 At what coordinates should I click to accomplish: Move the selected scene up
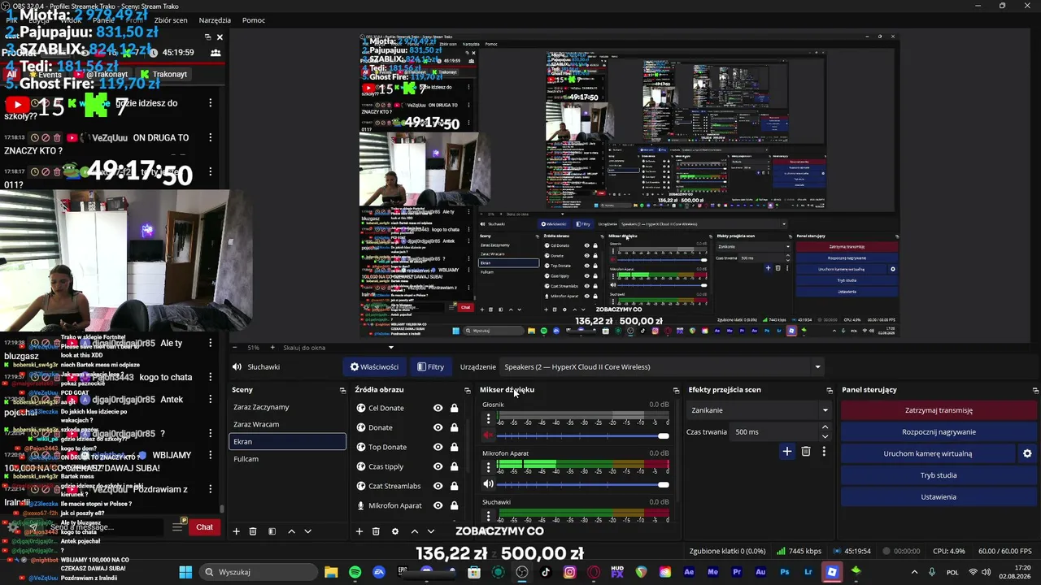tap(291, 531)
